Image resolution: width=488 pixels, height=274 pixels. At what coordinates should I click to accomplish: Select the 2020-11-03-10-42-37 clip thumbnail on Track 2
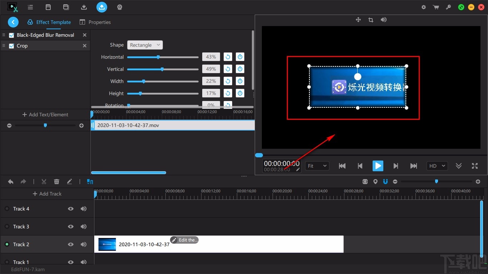107,244
